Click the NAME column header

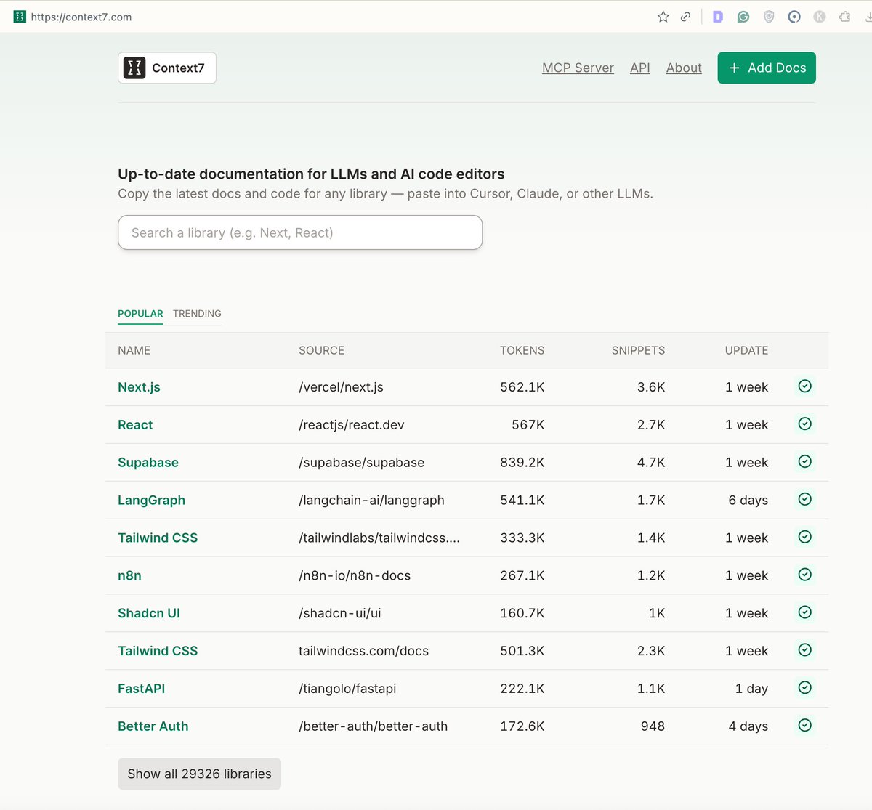134,350
